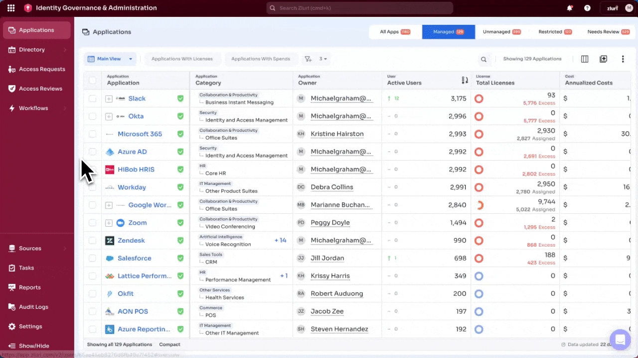Open the help question mark icon
The width and height of the screenshot is (638, 358).
point(588,8)
